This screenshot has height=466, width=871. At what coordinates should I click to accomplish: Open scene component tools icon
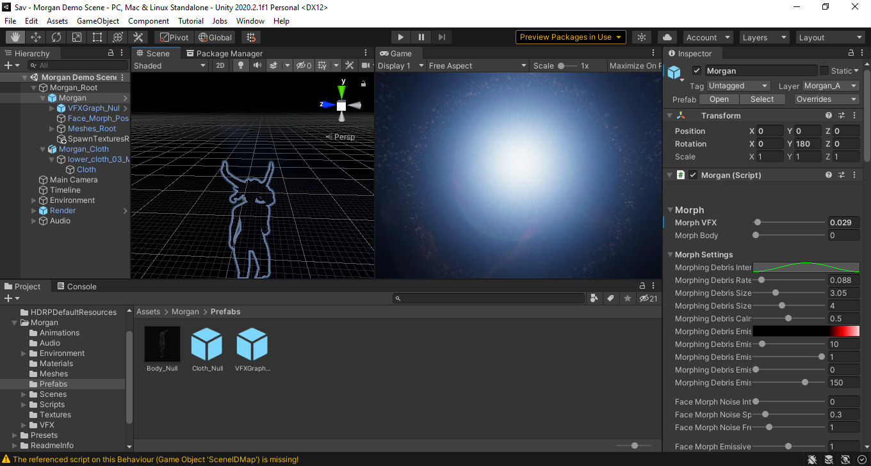[x=349, y=65]
